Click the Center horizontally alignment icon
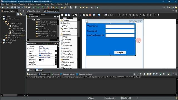Image resolution: width=178 pixels, height=100 pixels. [x=123, y=15]
